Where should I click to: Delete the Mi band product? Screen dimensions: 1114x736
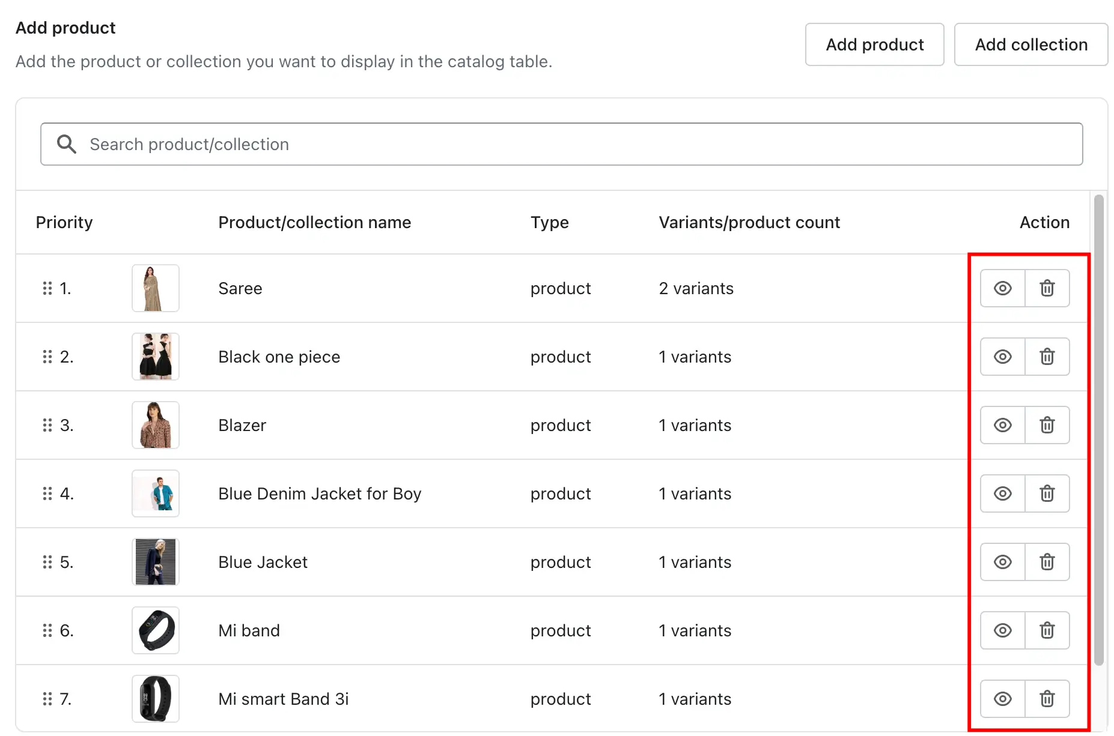pos(1047,630)
